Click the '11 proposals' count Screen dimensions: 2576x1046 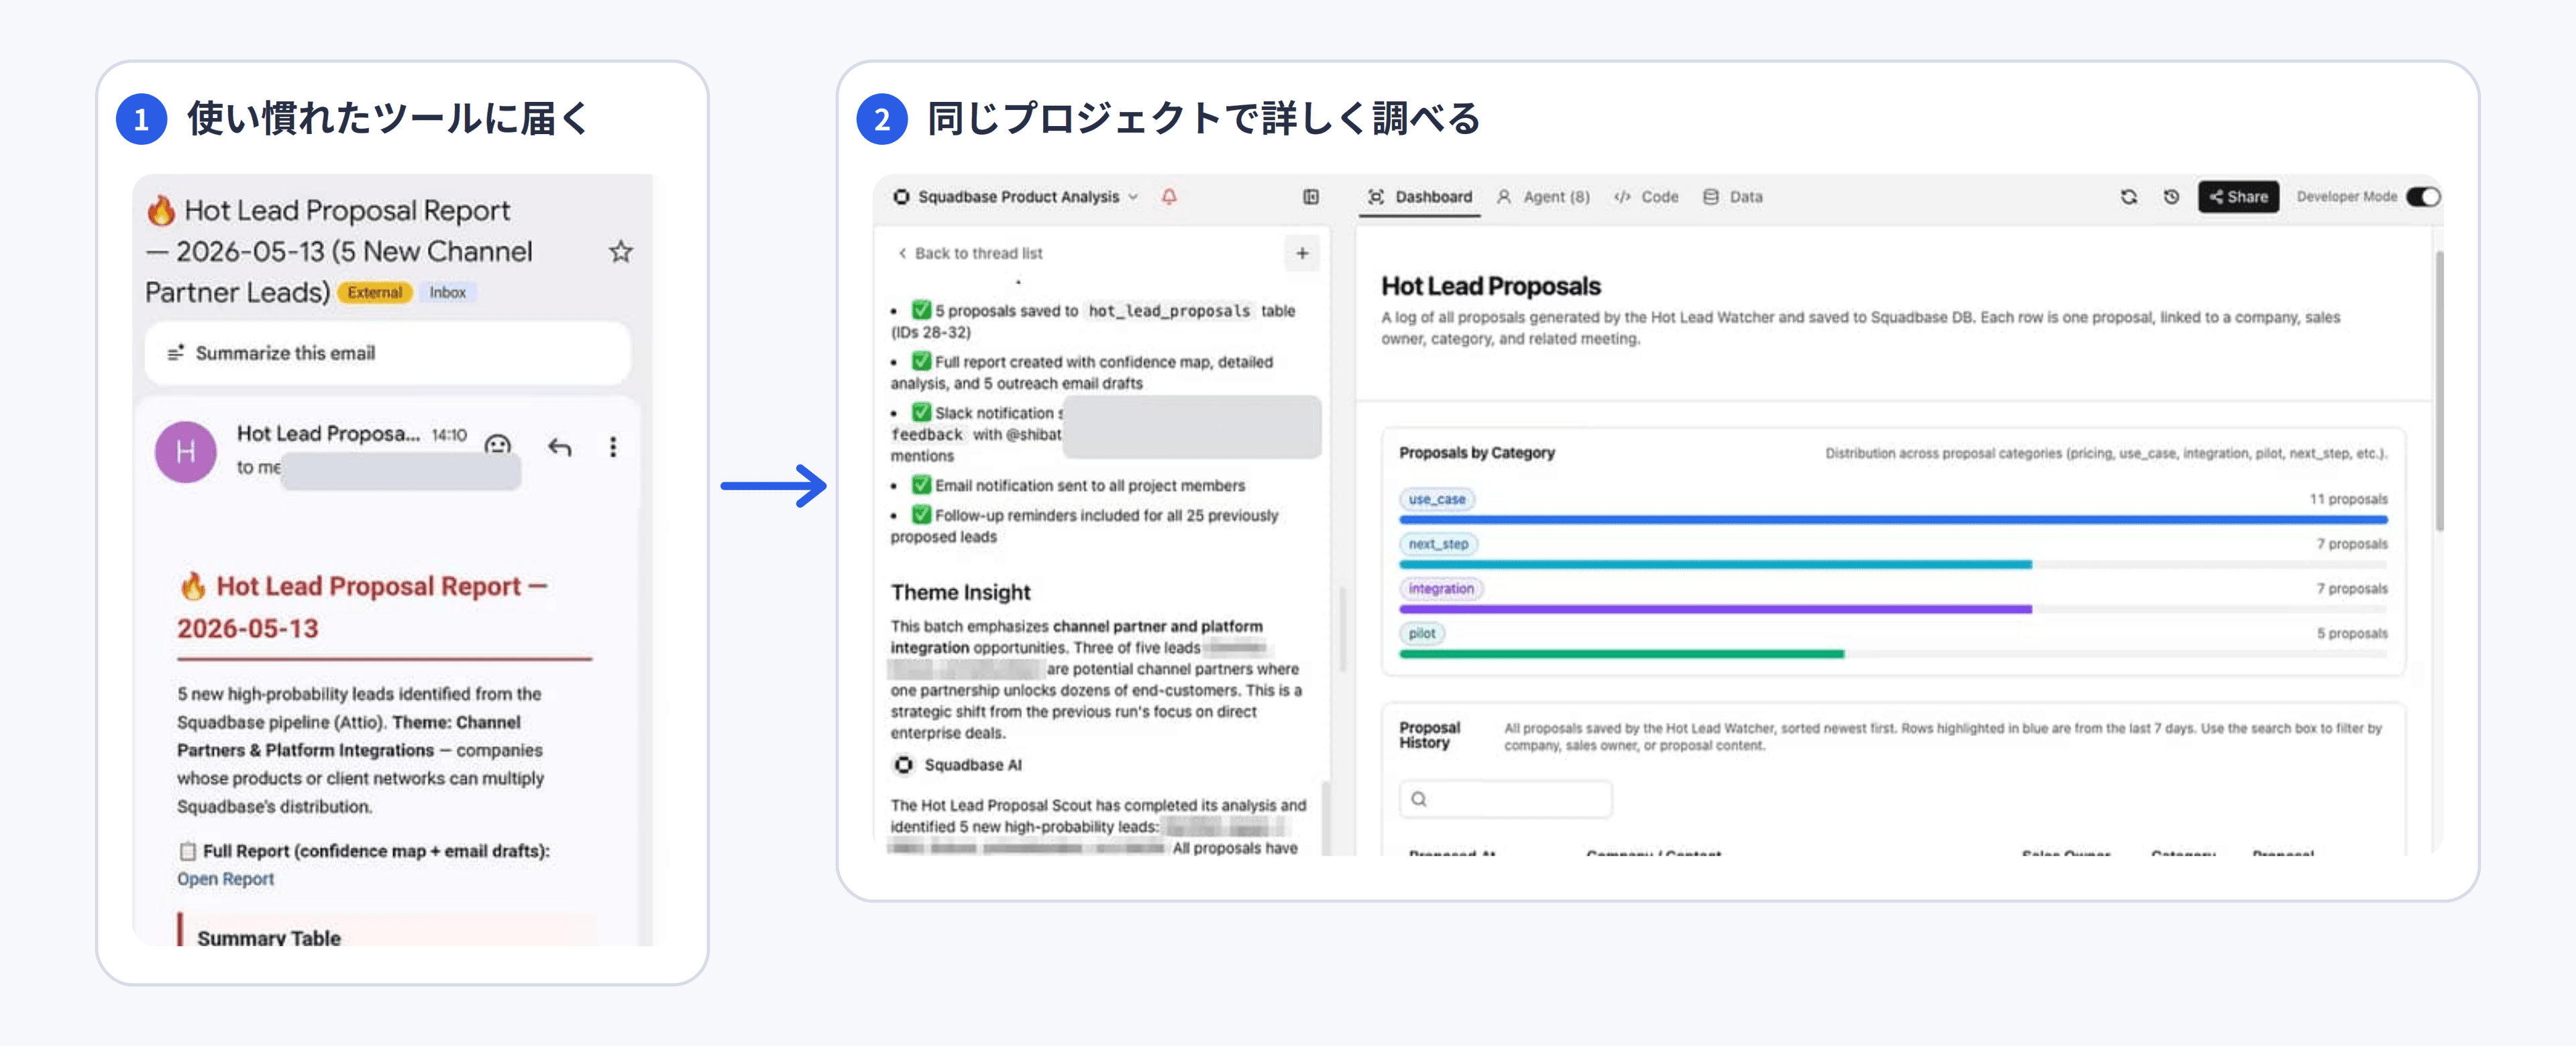[x=2348, y=499]
